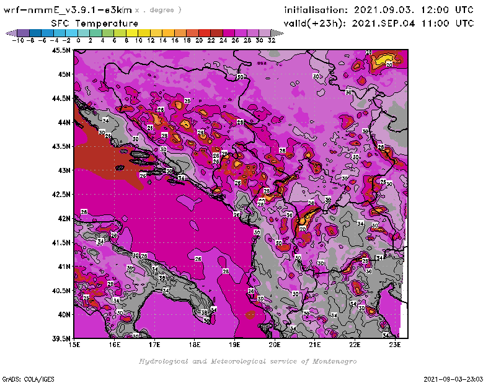Click the lavender arrow at the legend's left end
496x383 pixels.
(x=11, y=33)
